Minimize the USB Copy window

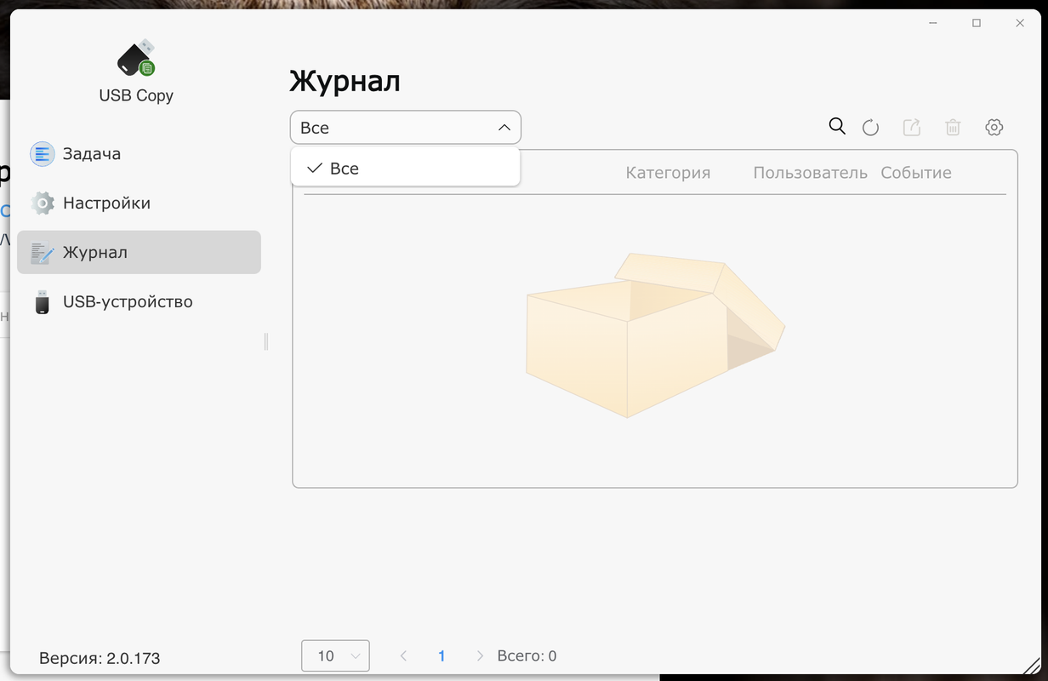pos(934,24)
